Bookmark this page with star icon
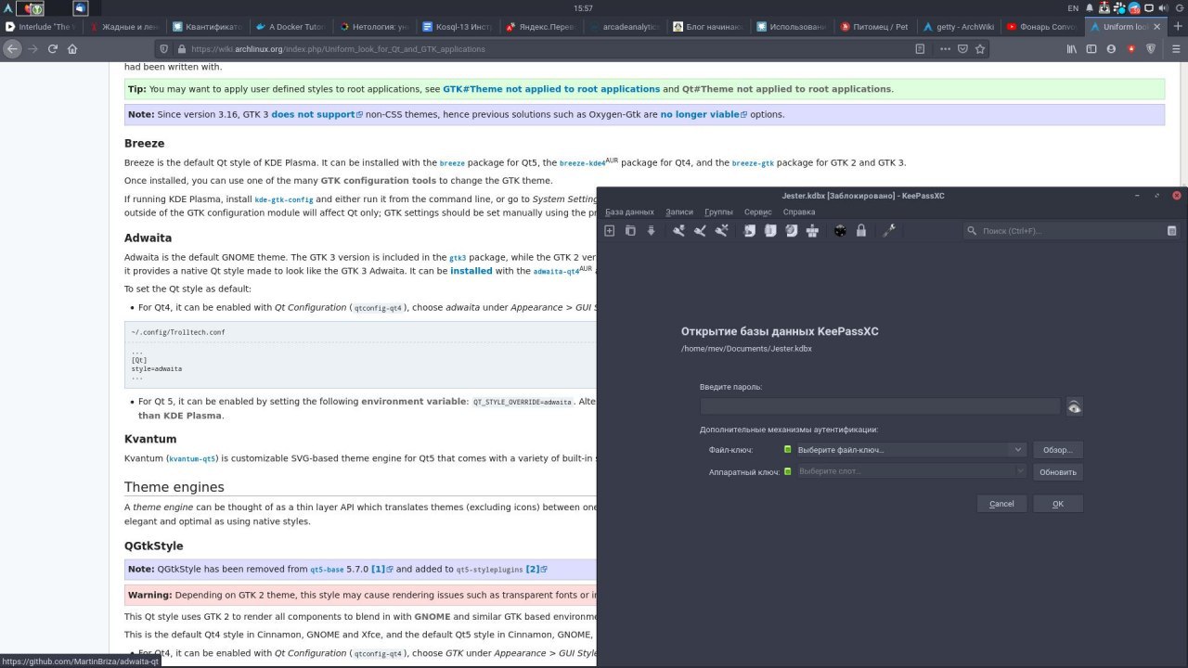Screen dimensions: 1188x668 coord(980,49)
